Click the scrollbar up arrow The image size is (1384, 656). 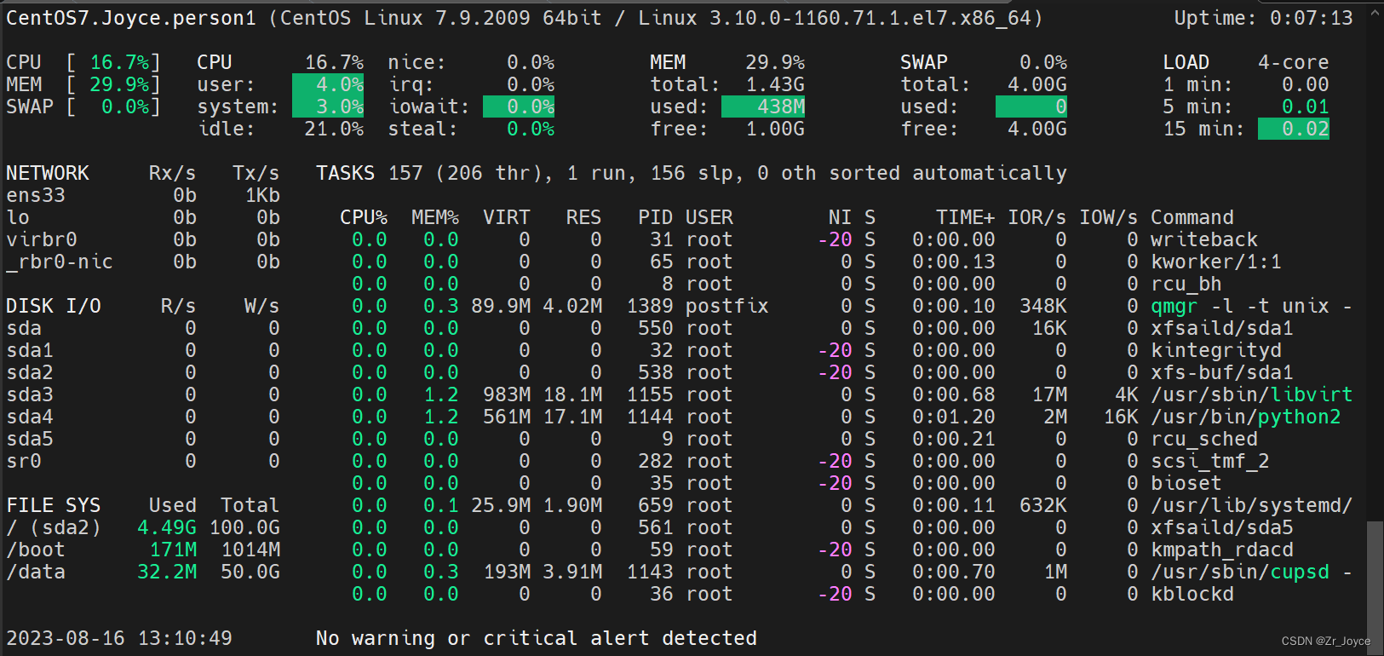click(x=1375, y=12)
